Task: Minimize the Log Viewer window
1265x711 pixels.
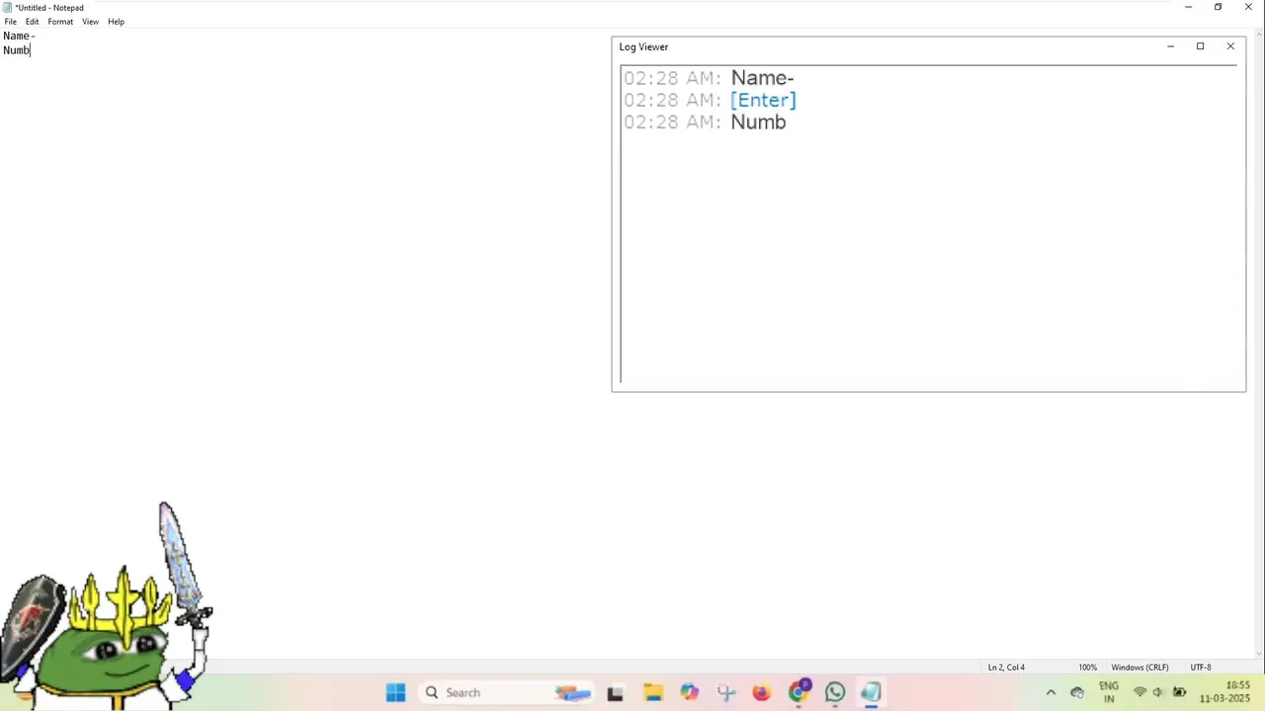Action: click(x=1170, y=46)
